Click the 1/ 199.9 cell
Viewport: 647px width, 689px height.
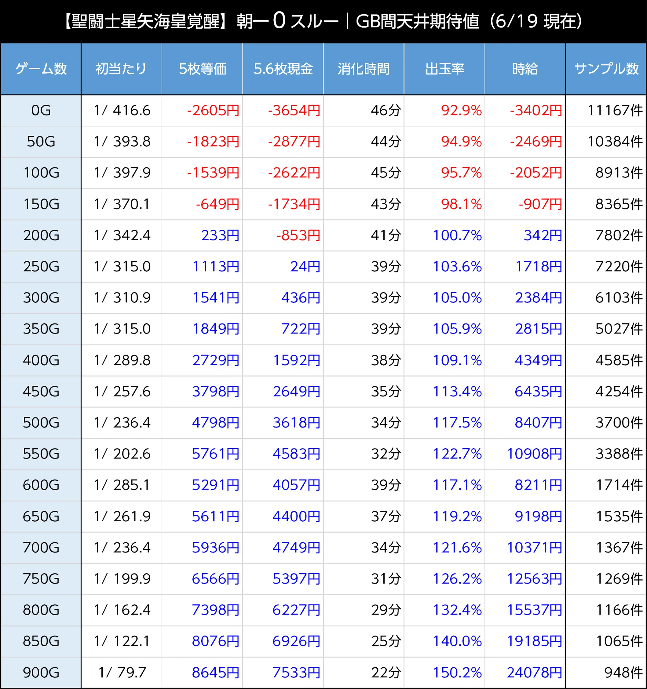click(122, 579)
